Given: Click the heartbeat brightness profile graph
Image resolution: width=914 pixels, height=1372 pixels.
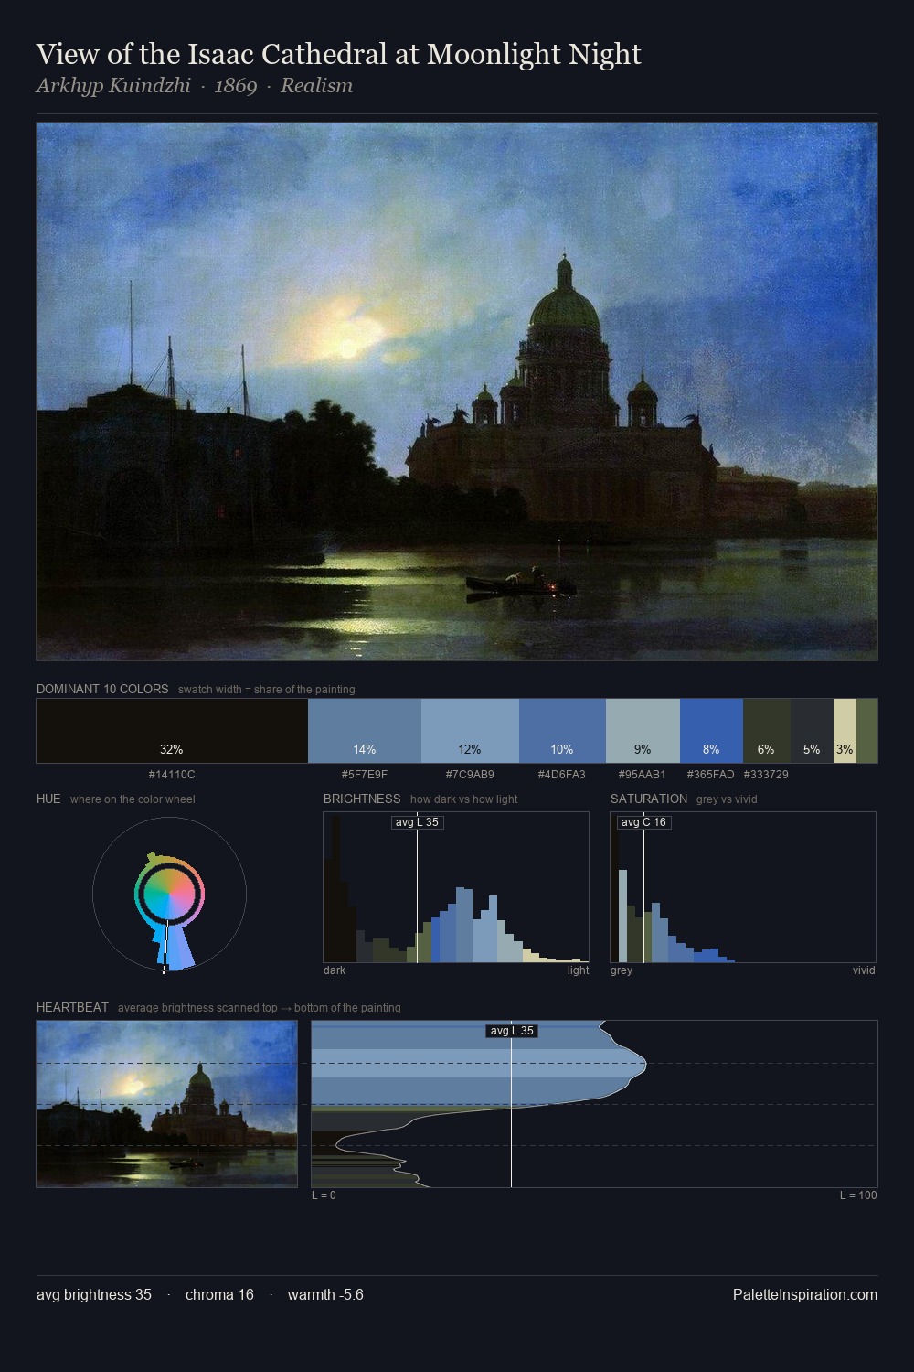Looking at the screenshot, I should pyautogui.click(x=594, y=1104).
